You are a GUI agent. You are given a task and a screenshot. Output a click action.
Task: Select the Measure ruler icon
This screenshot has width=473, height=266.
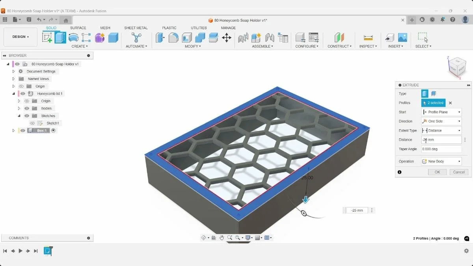368,37
